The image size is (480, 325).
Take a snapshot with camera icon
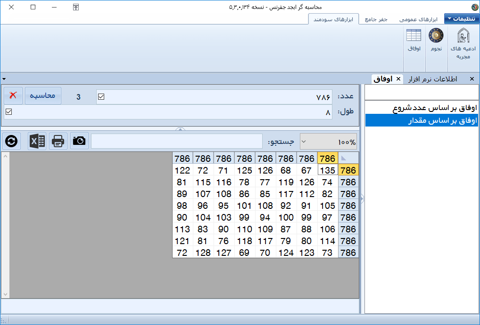[79, 141]
